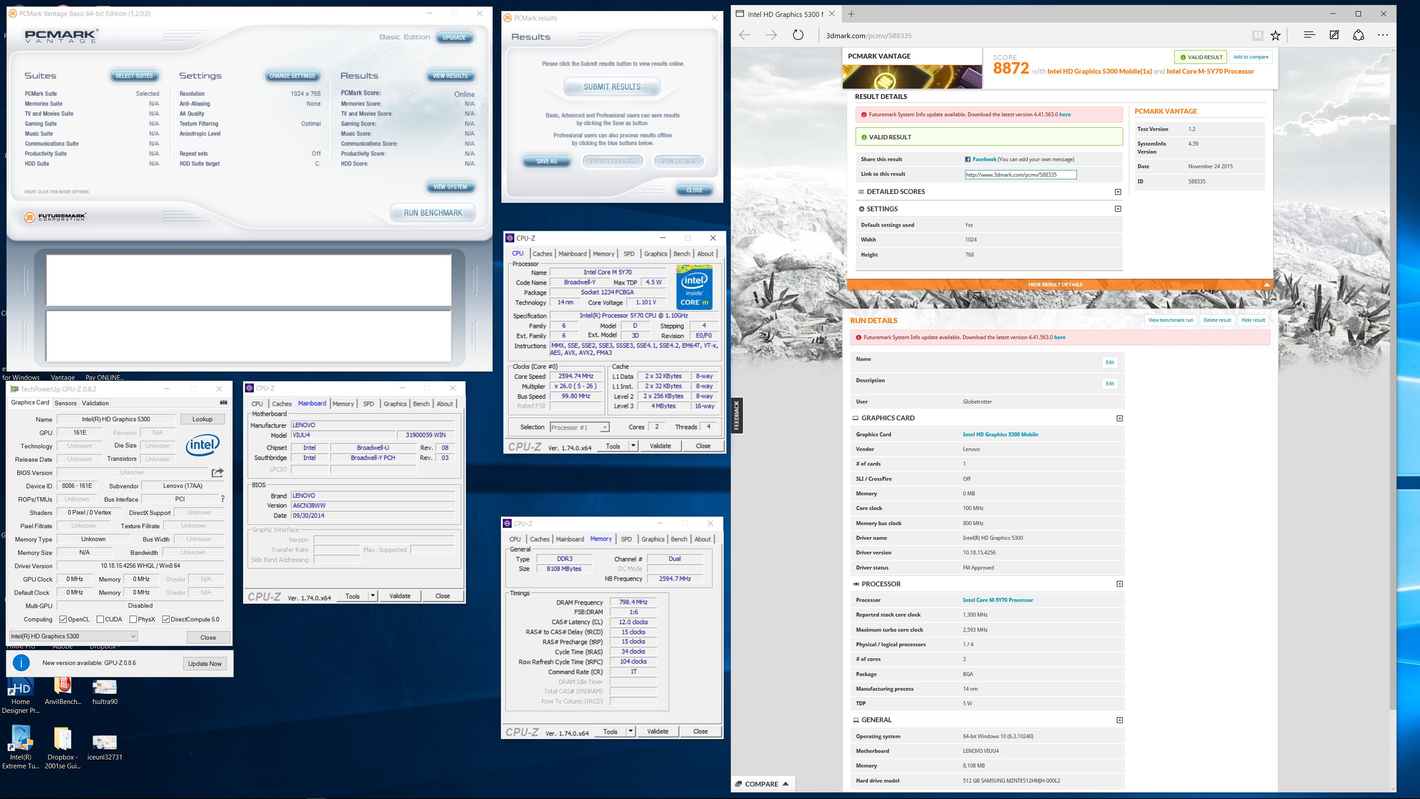Open the Edge Hub icon
The width and height of the screenshot is (1420, 799).
point(1309,35)
